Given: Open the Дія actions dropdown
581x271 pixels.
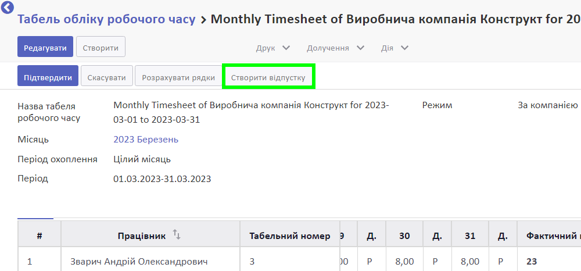Looking at the screenshot, I should pyautogui.click(x=394, y=48).
